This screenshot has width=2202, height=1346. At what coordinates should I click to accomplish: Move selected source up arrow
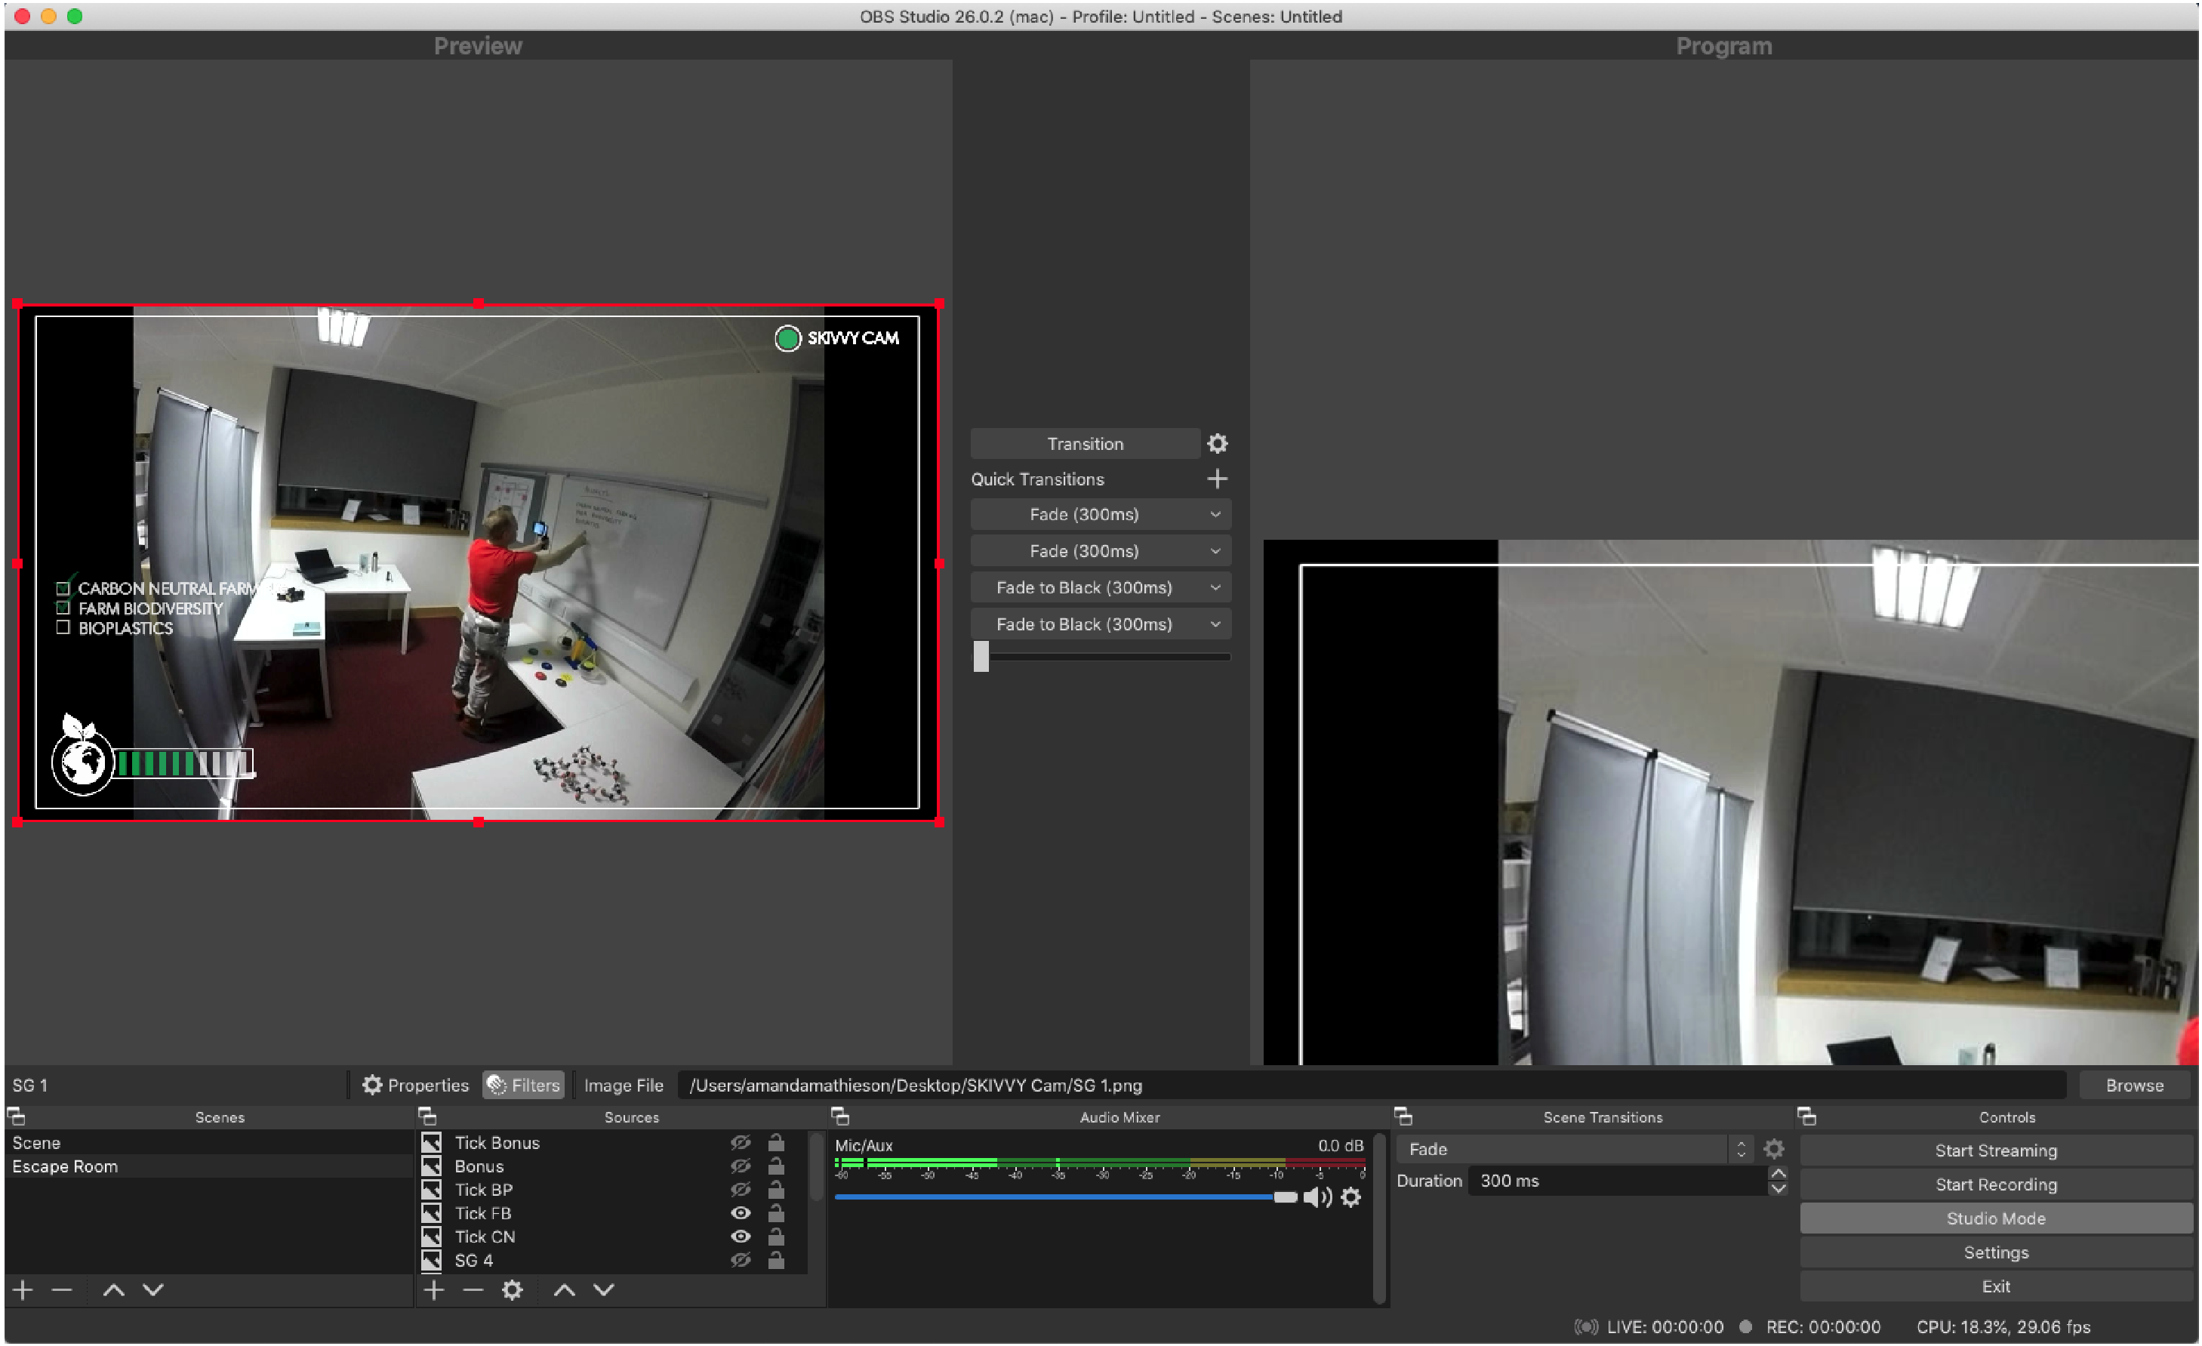pyautogui.click(x=564, y=1289)
